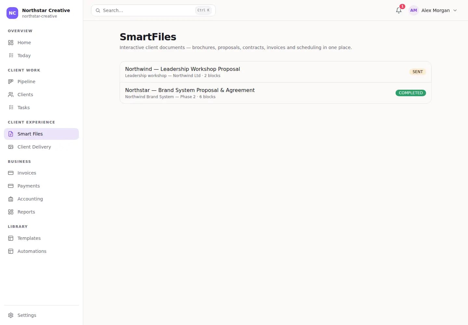The image size is (468, 325).
Task: Click the Accounting building icon
Action: (x=11, y=199)
